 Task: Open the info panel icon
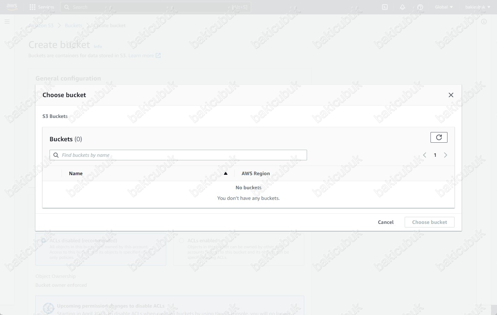coord(484,22)
